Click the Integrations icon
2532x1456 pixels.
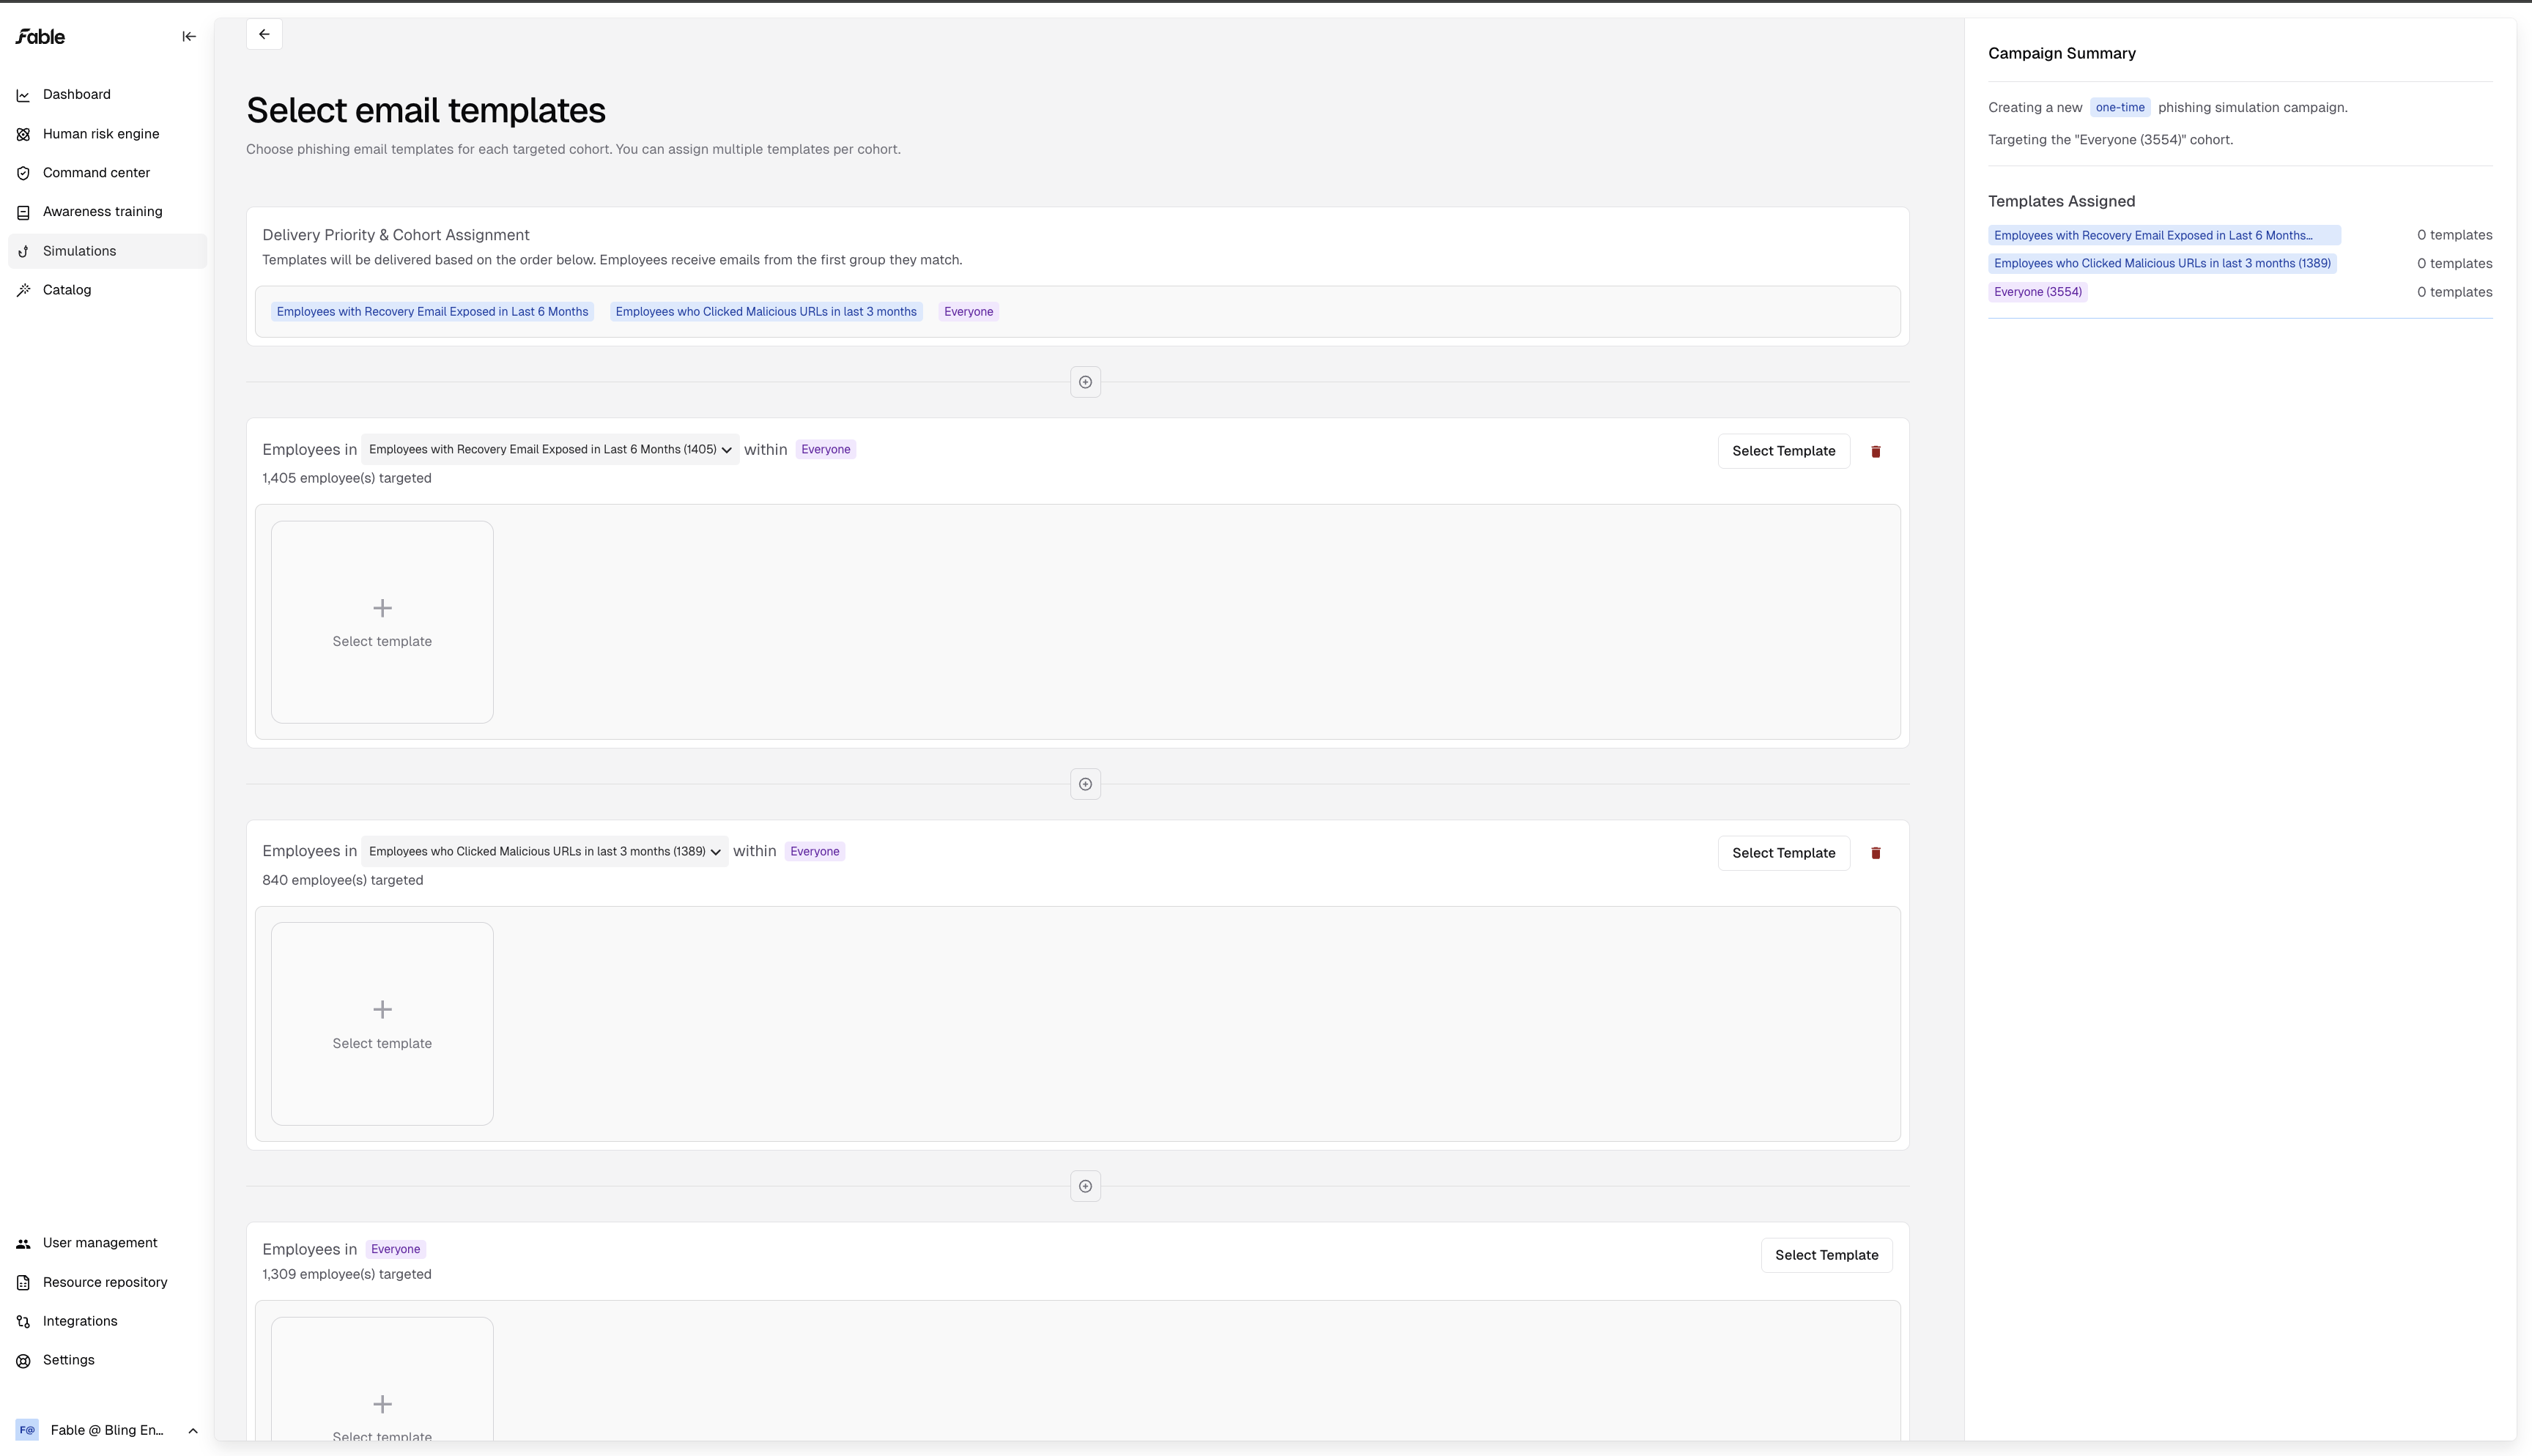pos(23,1321)
